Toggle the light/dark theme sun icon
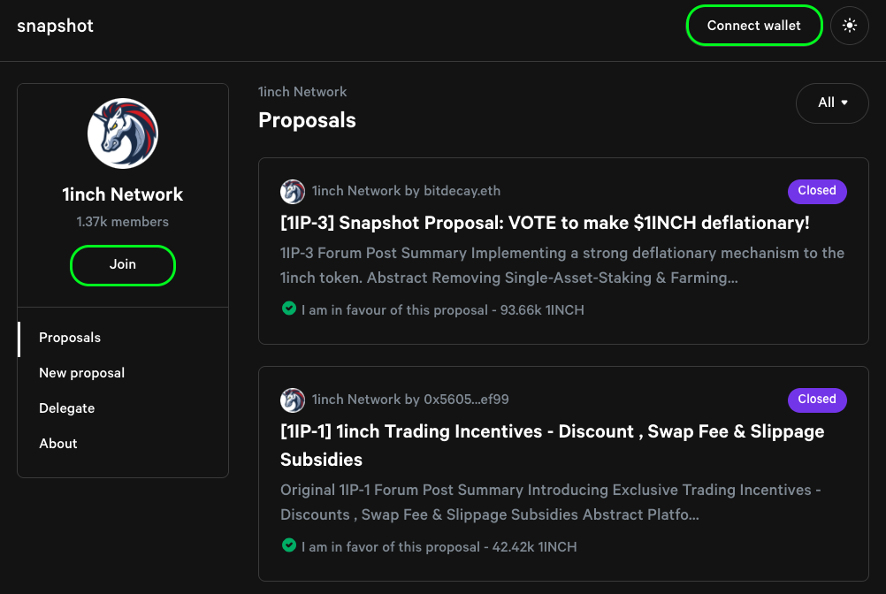The image size is (886, 594). [x=850, y=26]
